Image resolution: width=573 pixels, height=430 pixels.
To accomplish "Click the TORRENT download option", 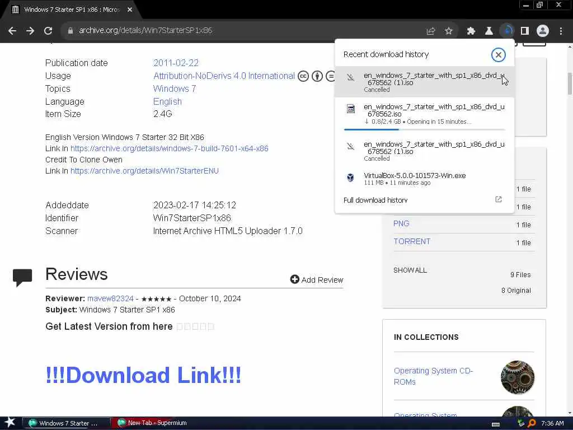I will click(412, 241).
